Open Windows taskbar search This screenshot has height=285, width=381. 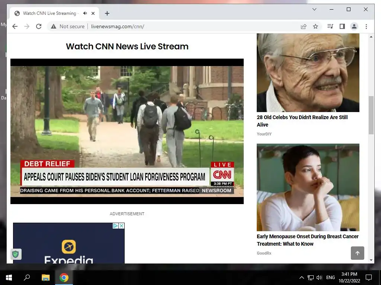coord(27,278)
